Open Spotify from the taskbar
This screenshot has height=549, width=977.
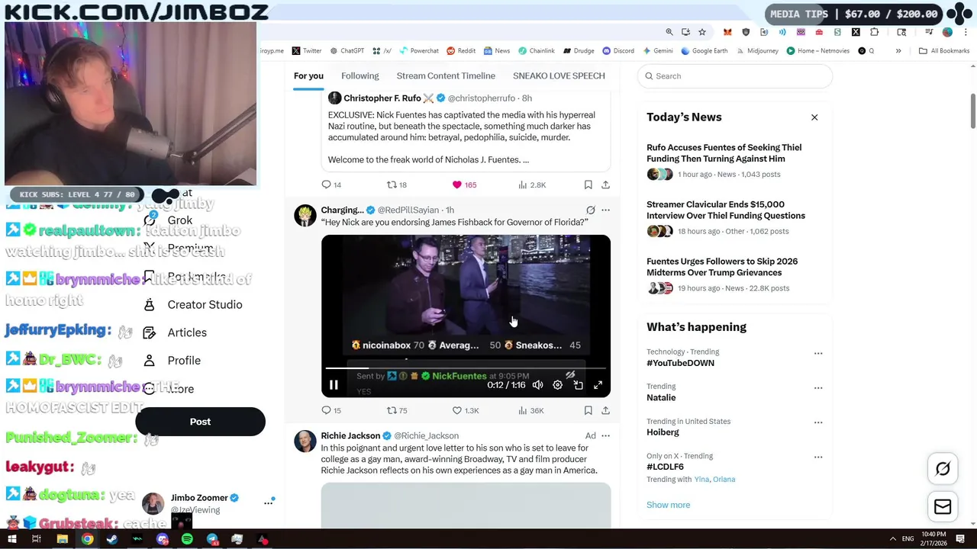click(187, 539)
